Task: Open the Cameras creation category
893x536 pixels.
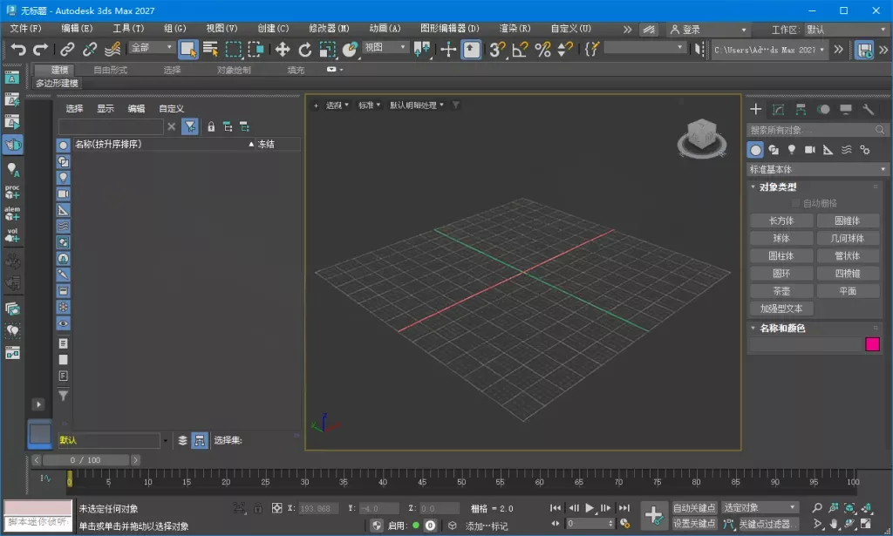Action: point(812,150)
